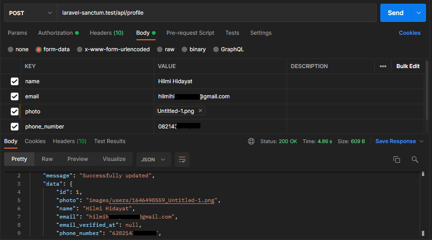Click Bulk Edit
The width and height of the screenshot is (432, 240).
click(408, 66)
